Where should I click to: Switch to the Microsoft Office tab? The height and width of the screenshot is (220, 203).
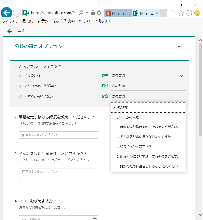pyautogui.click(x=118, y=13)
